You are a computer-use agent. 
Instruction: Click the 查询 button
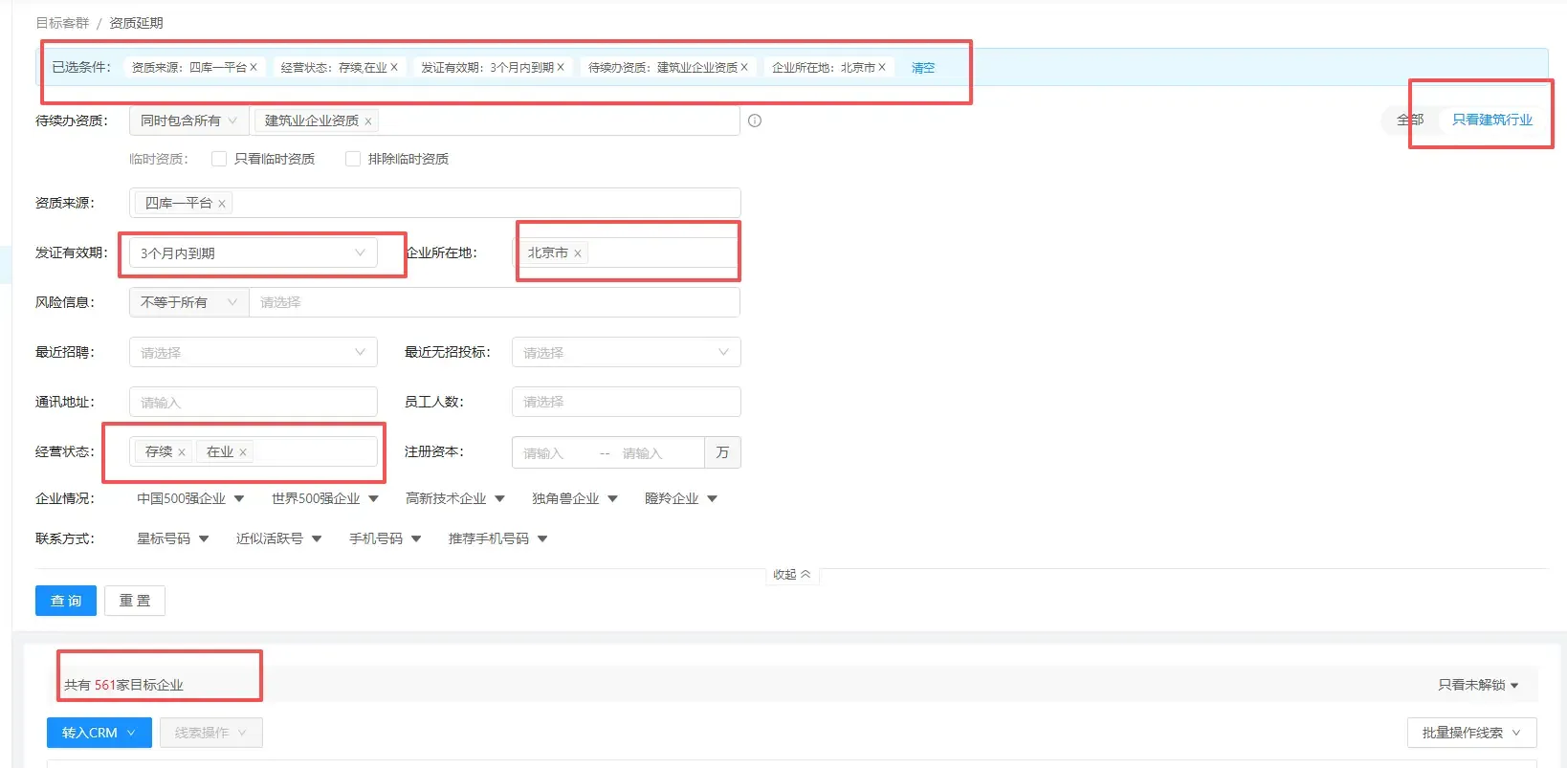pos(66,601)
